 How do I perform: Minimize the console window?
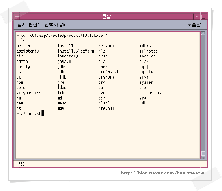click(197, 17)
